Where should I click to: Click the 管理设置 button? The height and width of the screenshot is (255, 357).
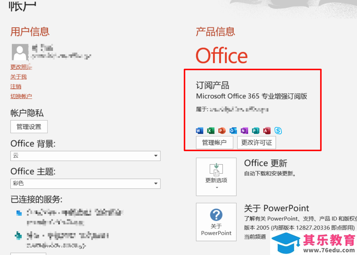pos(29,127)
